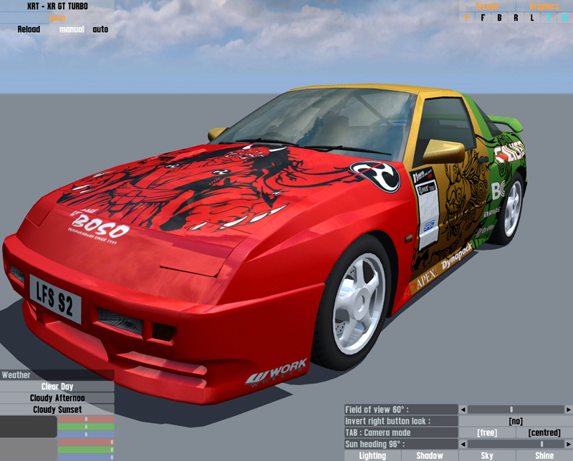The height and width of the screenshot is (461, 573).
Task: Click the TAB : Camera mode label
Action: (x=401, y=432)
